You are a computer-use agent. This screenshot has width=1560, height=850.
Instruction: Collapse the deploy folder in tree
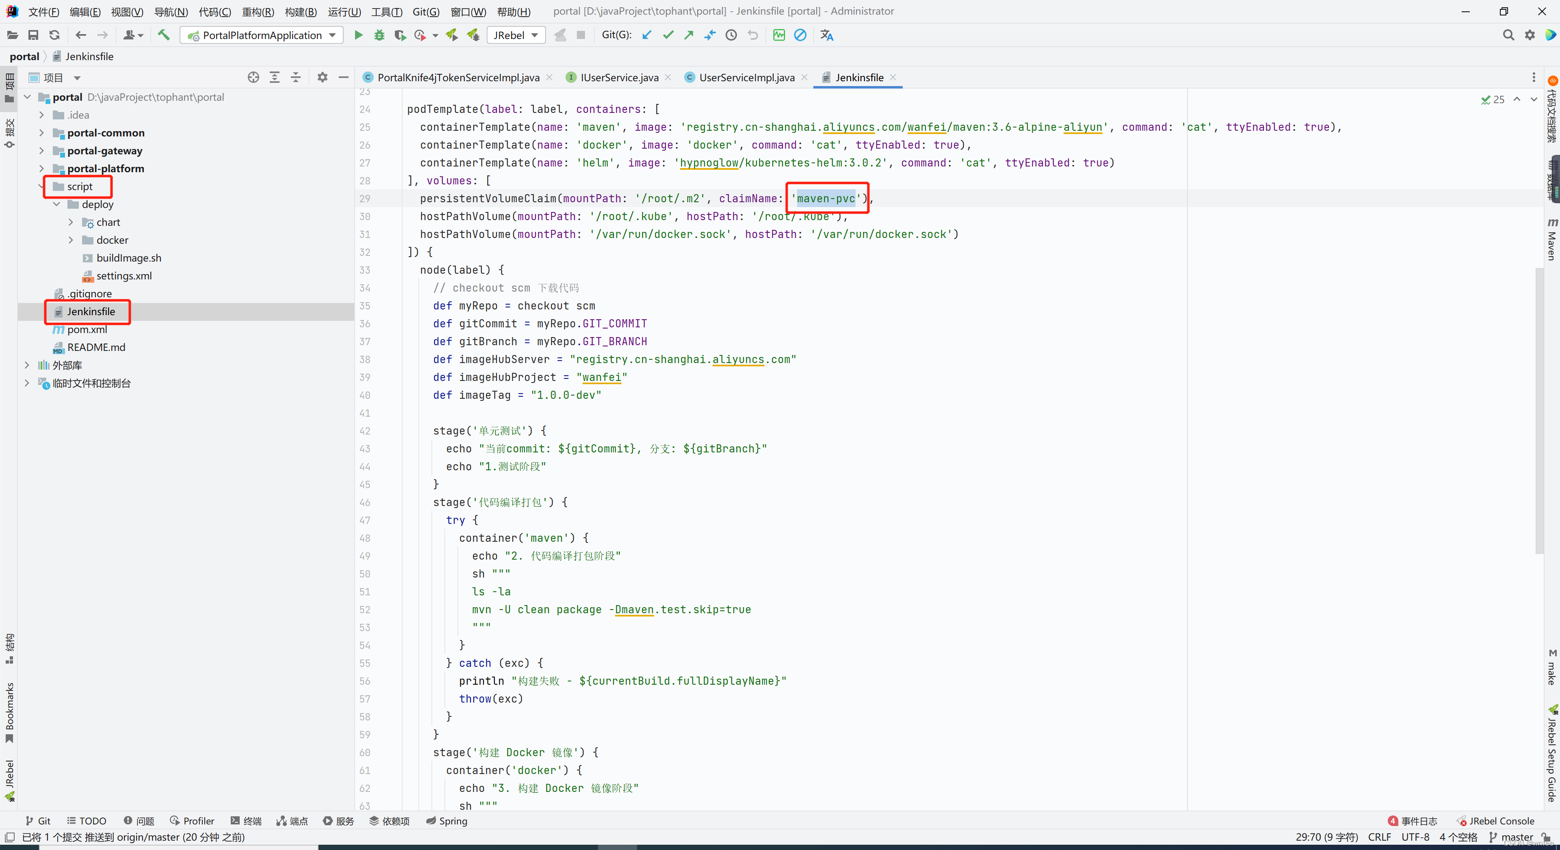click(x=56, y=205)
